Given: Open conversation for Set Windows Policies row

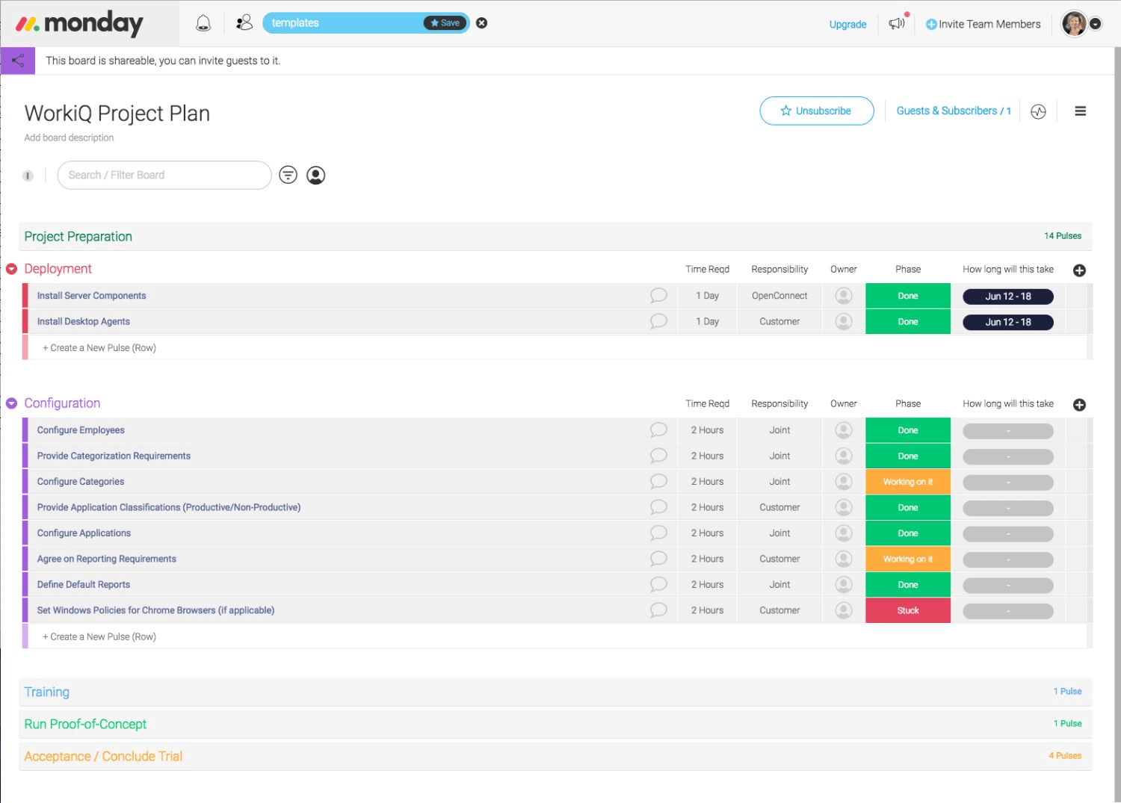Looking at the screenshot, I should (x=658, y=610).
